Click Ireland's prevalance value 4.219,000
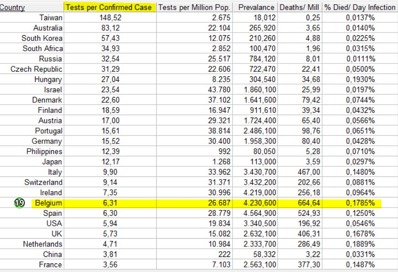The width and height of the screenshot is (398, 272). pyautogui.click(x=260, y=192)
